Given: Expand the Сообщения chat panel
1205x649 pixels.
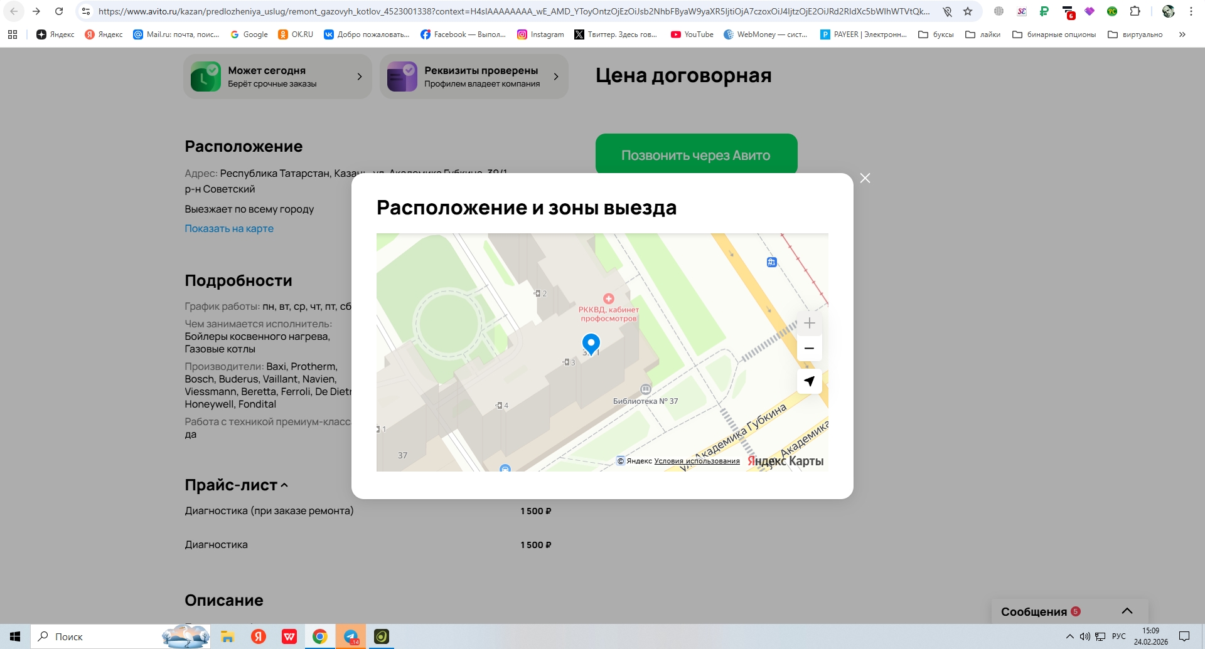Looking at the screenshot, I should click(x=1127, y=611).
